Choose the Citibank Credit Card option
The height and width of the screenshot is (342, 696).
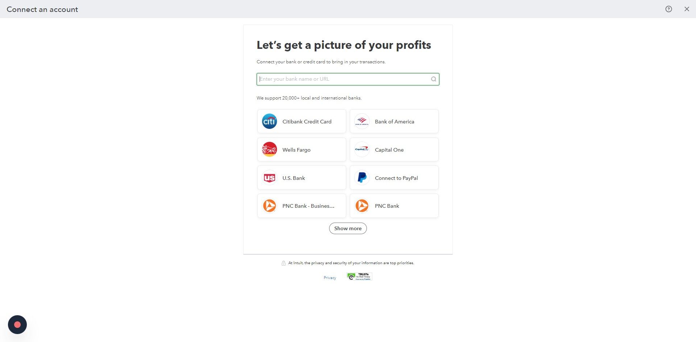click(x=302, y=121)
